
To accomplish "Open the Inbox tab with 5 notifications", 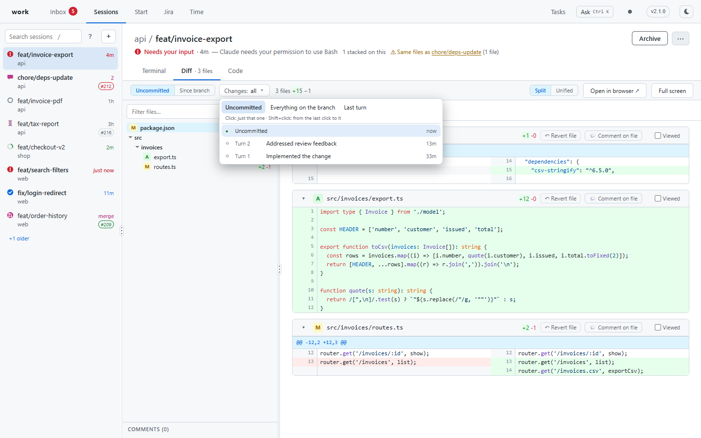I will [x=63, y=12].
